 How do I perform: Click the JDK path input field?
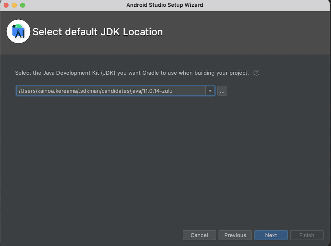point(111,91)
